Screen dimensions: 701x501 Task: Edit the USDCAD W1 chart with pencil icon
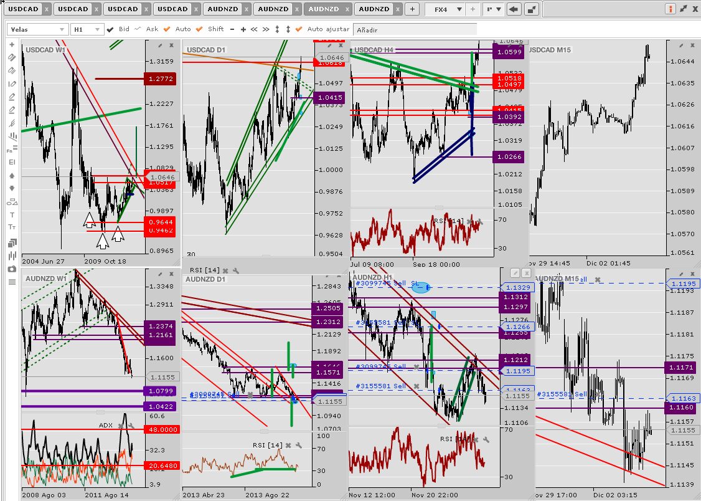tap(160, 45)
